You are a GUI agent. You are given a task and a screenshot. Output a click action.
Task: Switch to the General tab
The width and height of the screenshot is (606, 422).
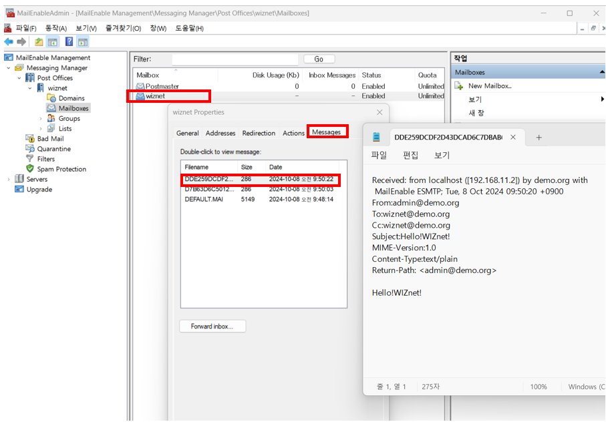pyautogui.click(x=188, y=133)
